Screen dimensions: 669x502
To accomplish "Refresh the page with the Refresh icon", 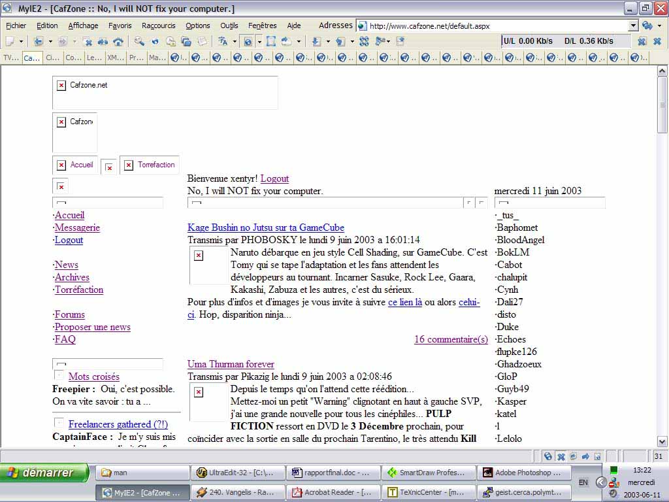I will pyautogui.click(x=103, y=41).
